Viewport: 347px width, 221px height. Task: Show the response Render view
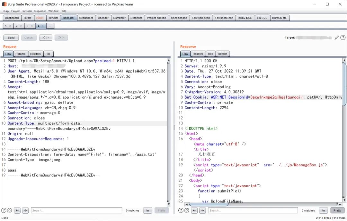pos(222,54)
